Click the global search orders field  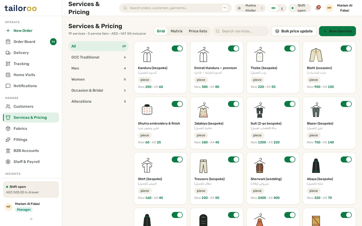175,8
